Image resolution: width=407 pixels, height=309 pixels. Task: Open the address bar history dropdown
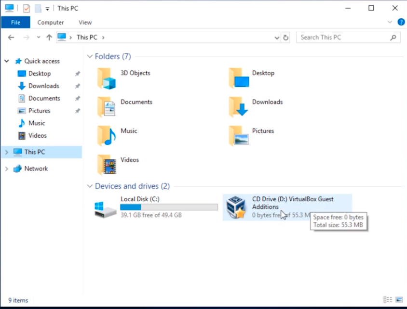[276, 38]
